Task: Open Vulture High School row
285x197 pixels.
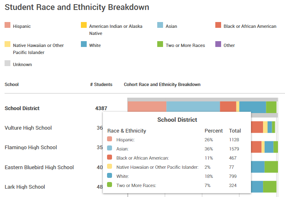Action: point(28,128)
